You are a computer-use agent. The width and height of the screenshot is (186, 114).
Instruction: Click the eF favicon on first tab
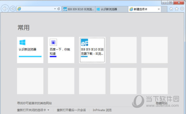(x=65, y=9)
